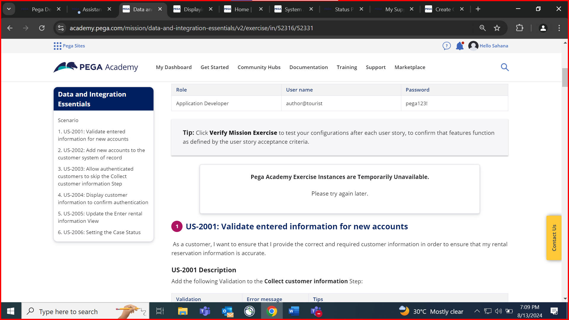Screen dimensions: 569x320
Task: Open Microsoft Teams on the taskbar
Action: (205, 311)
